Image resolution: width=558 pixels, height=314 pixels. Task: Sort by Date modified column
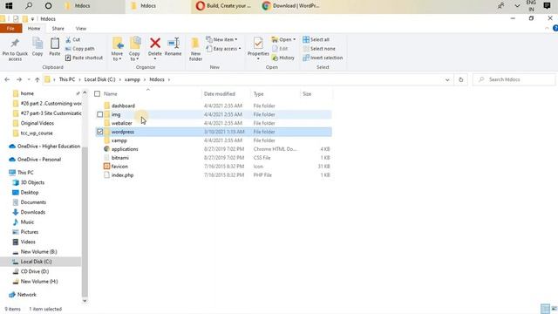point(220,94)
